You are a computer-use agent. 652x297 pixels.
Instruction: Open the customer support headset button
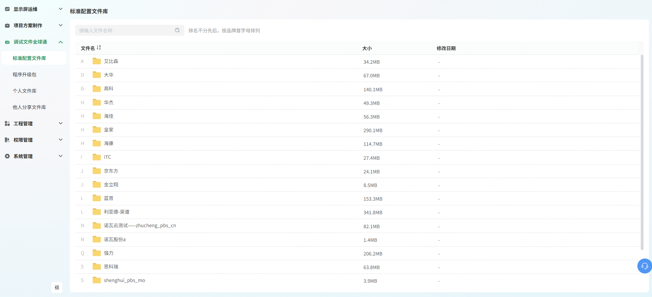pyautogui.click(x=645, y=266)
